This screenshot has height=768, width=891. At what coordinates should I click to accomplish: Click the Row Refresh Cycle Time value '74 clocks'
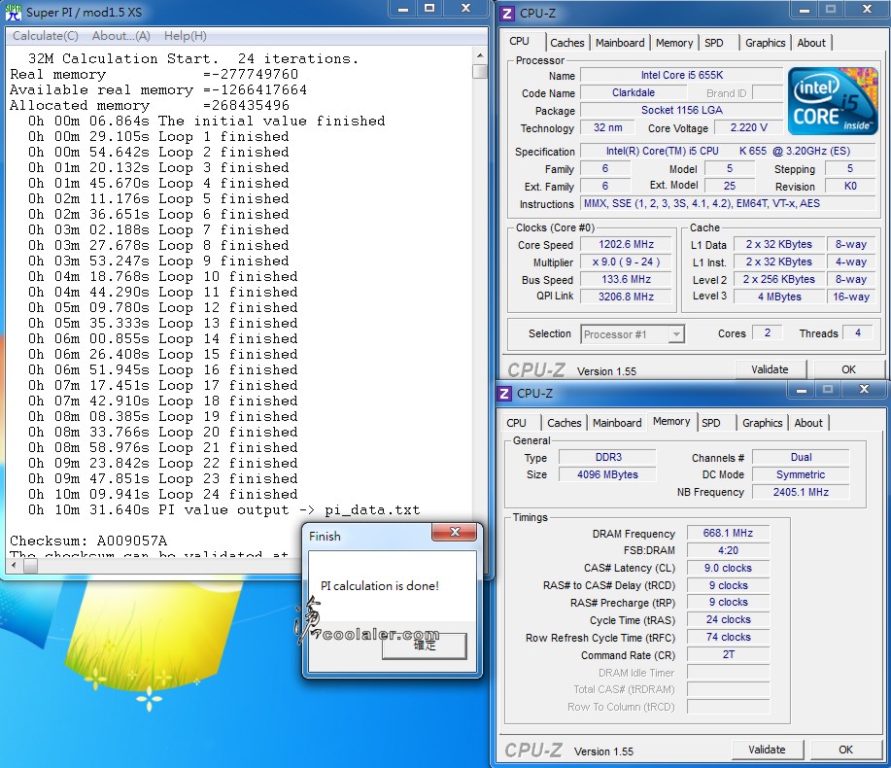pyautogui.click(x=728, y=638)
